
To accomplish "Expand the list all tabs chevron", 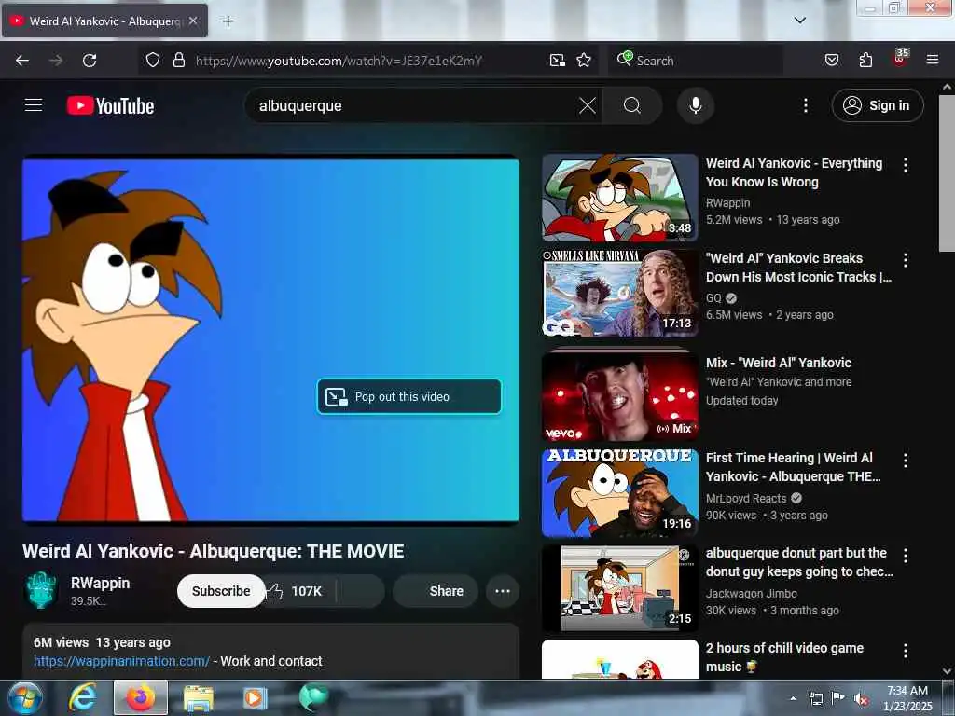I will pos(800,21).
